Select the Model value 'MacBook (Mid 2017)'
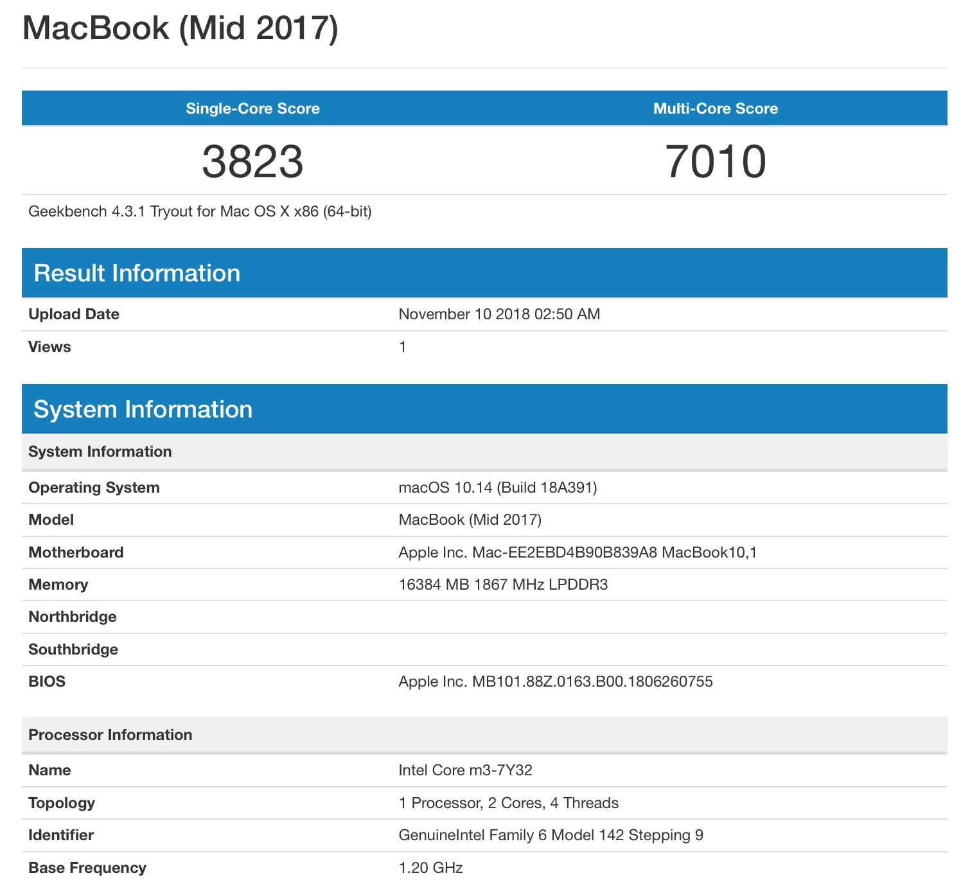The image size is (970, 880). [x=470, y=520]
